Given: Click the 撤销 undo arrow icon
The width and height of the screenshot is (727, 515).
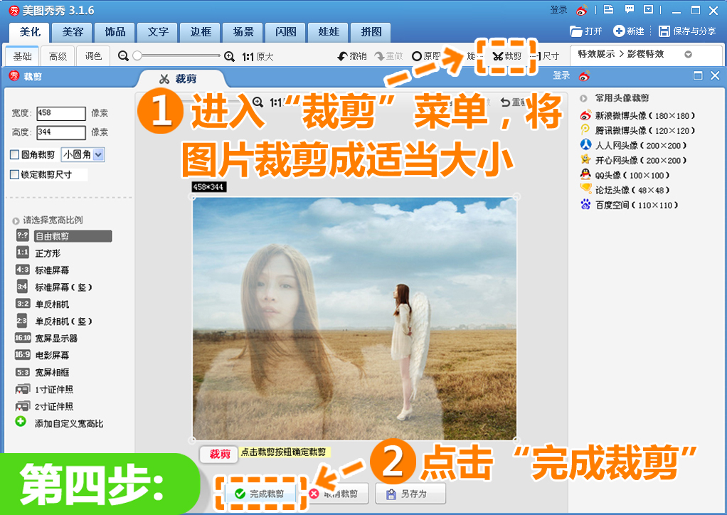Looking at the screenshot, I should [343, 56].
